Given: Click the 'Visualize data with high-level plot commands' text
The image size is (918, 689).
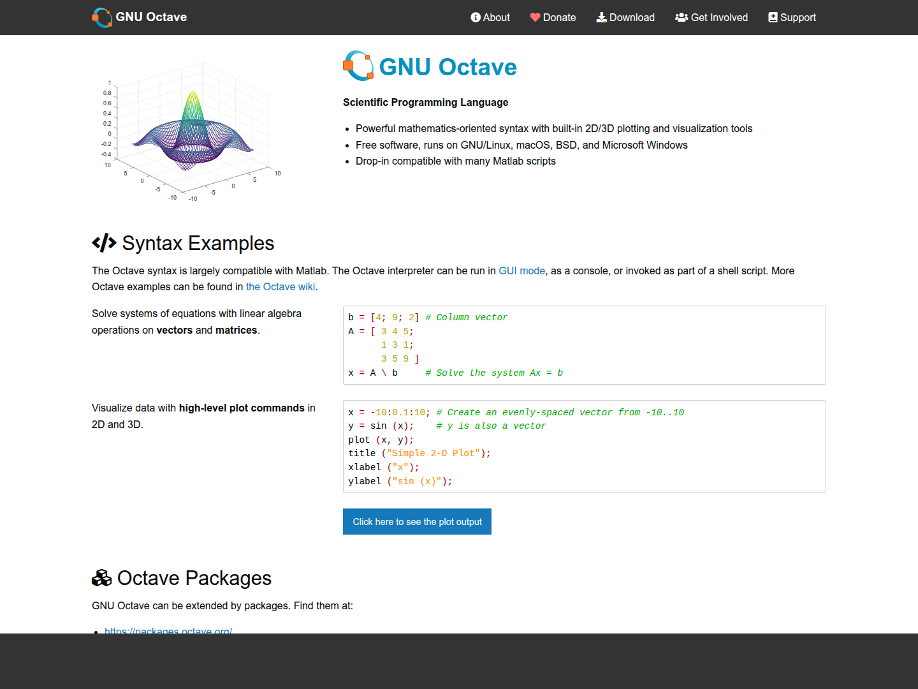Looking at the screenshot, I should [x=203, y=416].
